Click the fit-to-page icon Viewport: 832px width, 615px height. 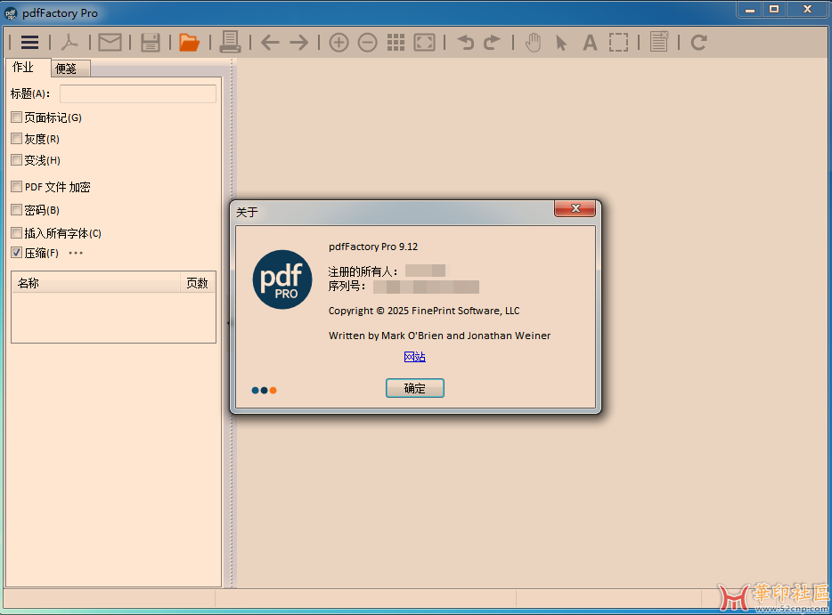[x=425, y=42]
